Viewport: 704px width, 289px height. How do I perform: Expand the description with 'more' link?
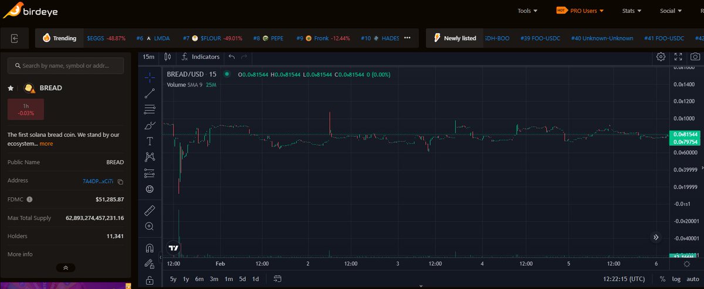(x=46, y=143)
